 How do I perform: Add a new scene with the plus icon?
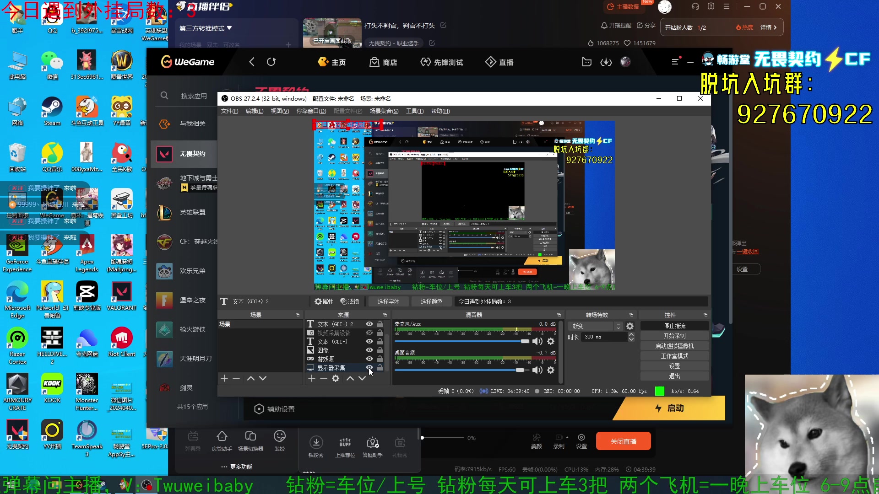[x=224, y=378]
